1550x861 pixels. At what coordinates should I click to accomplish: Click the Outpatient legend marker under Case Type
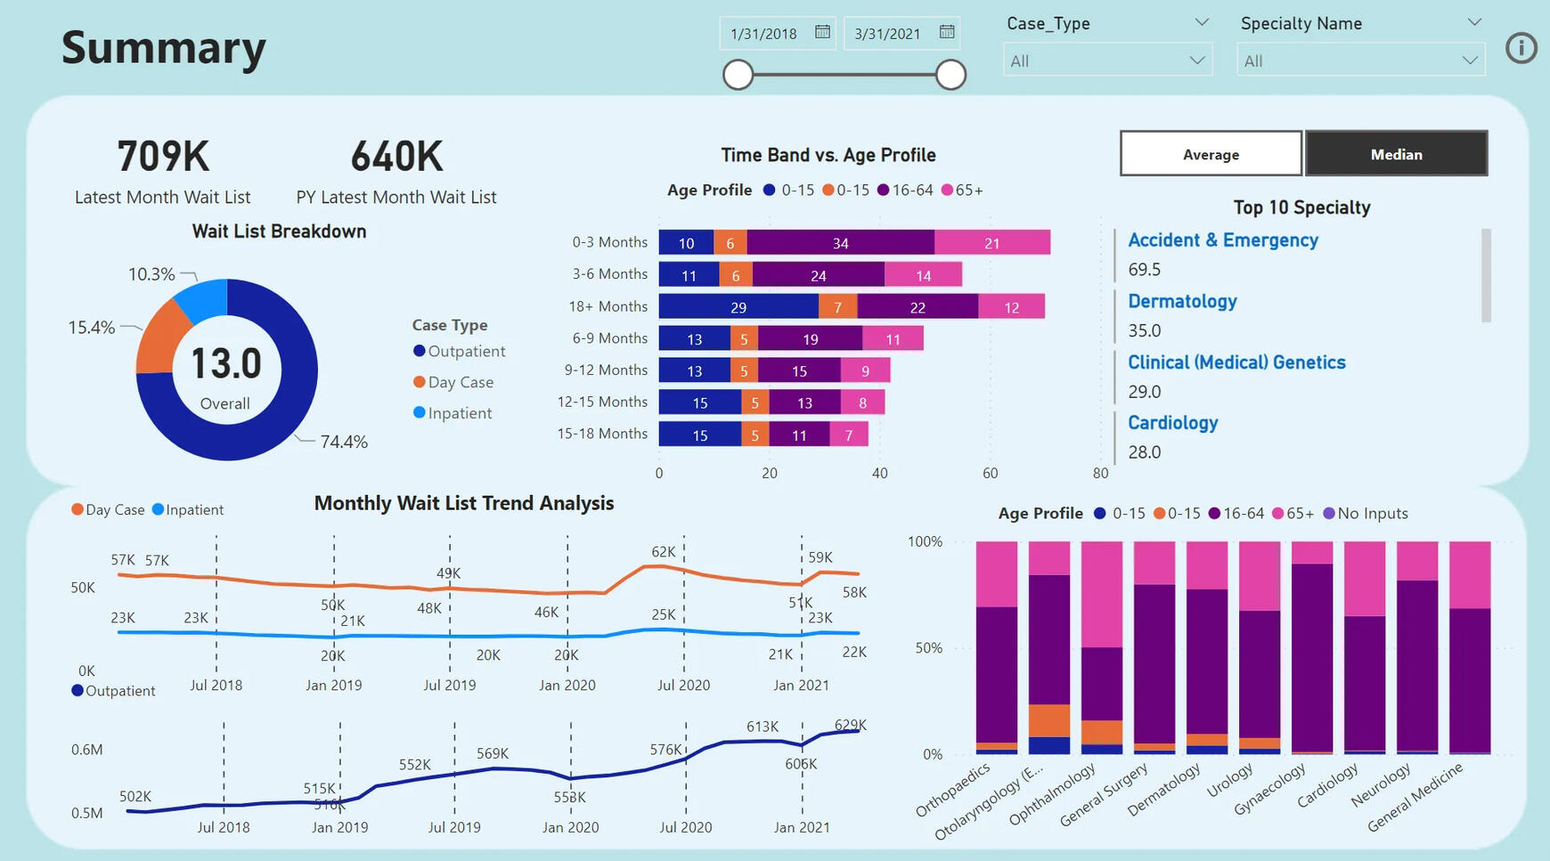(x=419, y=351)
